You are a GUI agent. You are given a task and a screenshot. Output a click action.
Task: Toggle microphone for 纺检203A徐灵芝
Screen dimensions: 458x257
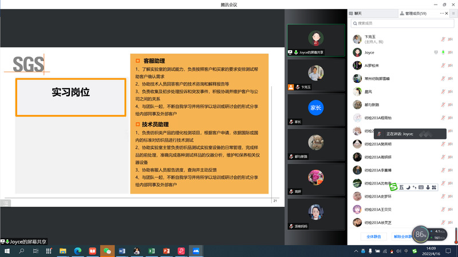coord(443,223)
